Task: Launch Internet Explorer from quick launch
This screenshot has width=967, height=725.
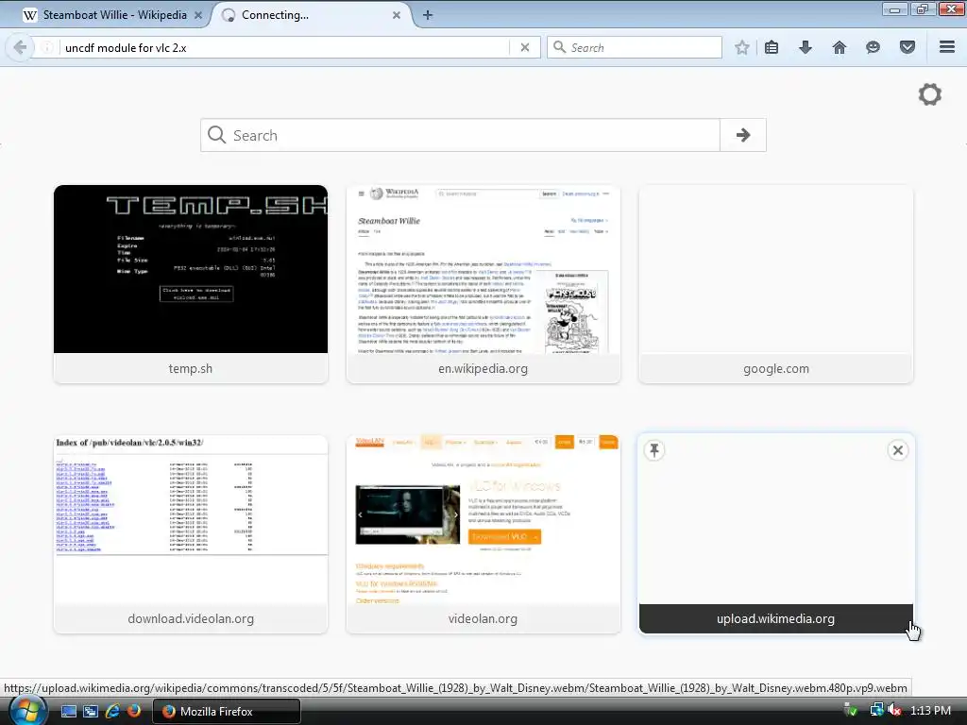Action: [111, 711]
